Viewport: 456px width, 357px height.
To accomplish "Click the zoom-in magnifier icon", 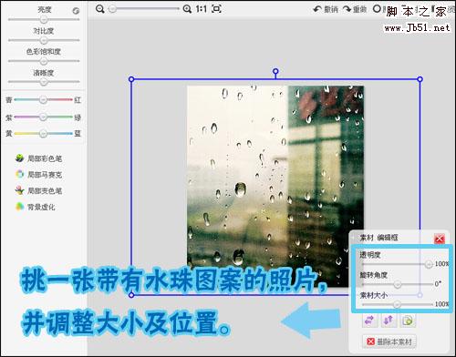I will point(187,9).
